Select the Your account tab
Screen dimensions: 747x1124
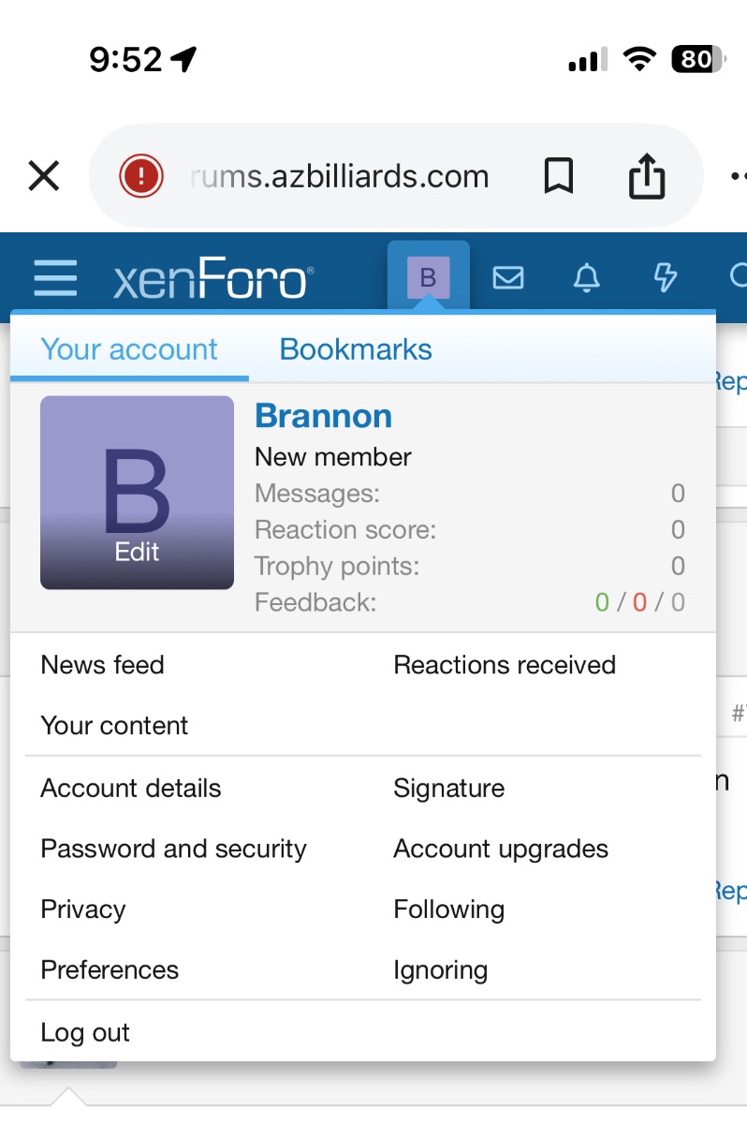[x=129, y=349]
